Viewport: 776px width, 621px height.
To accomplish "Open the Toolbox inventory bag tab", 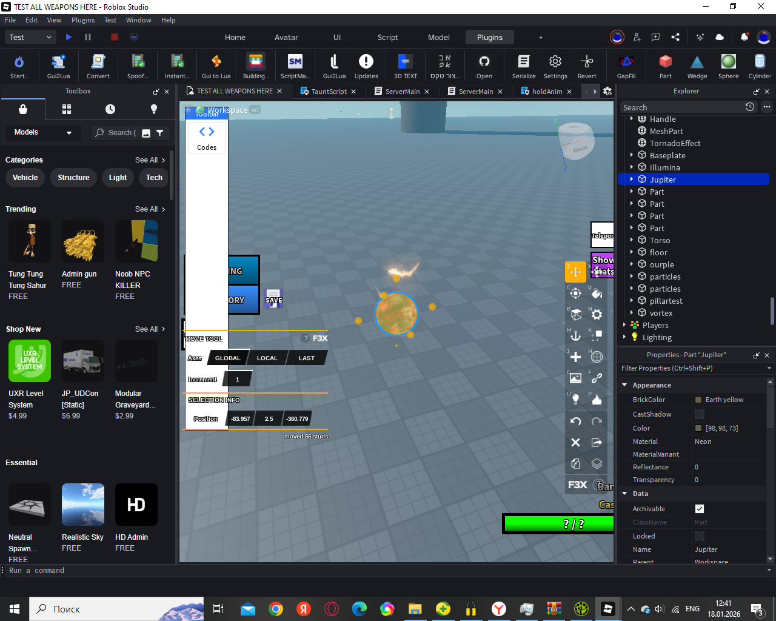I will [x=23, y=109].
